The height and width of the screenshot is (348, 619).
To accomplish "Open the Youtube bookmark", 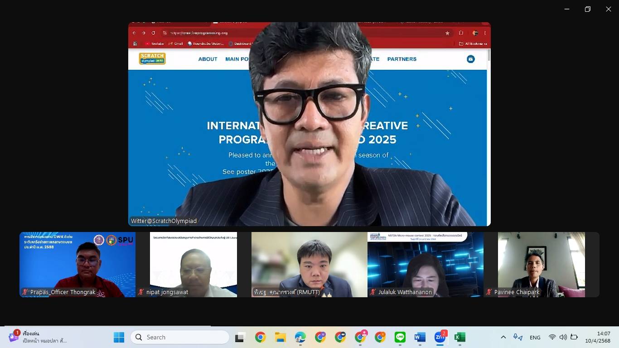I will pos(154,43).
